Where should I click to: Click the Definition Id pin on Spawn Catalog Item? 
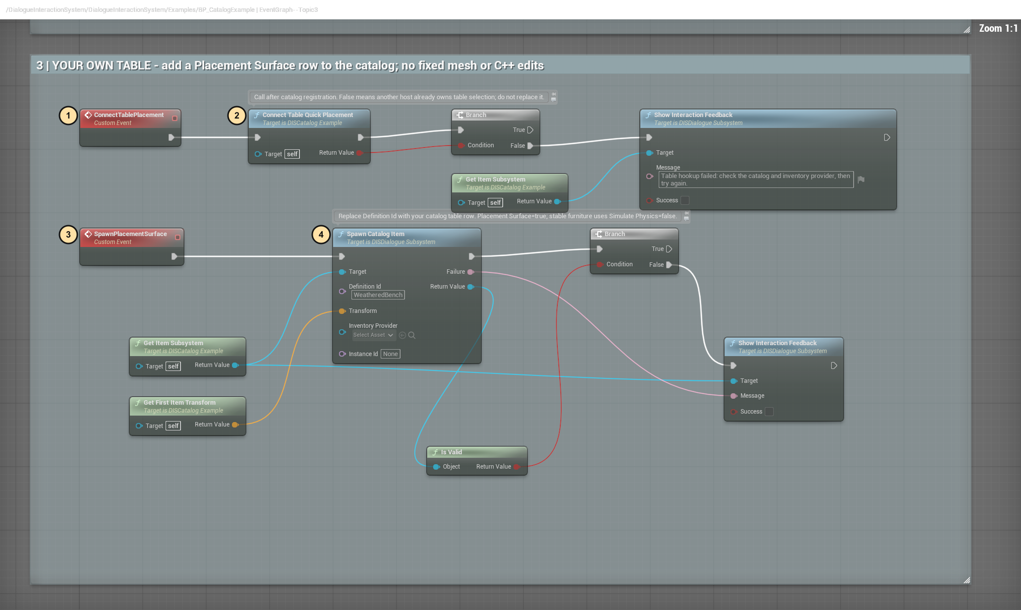pos(342,291)
